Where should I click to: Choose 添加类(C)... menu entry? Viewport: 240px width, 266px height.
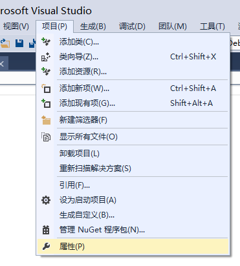(x=133, y=42)
